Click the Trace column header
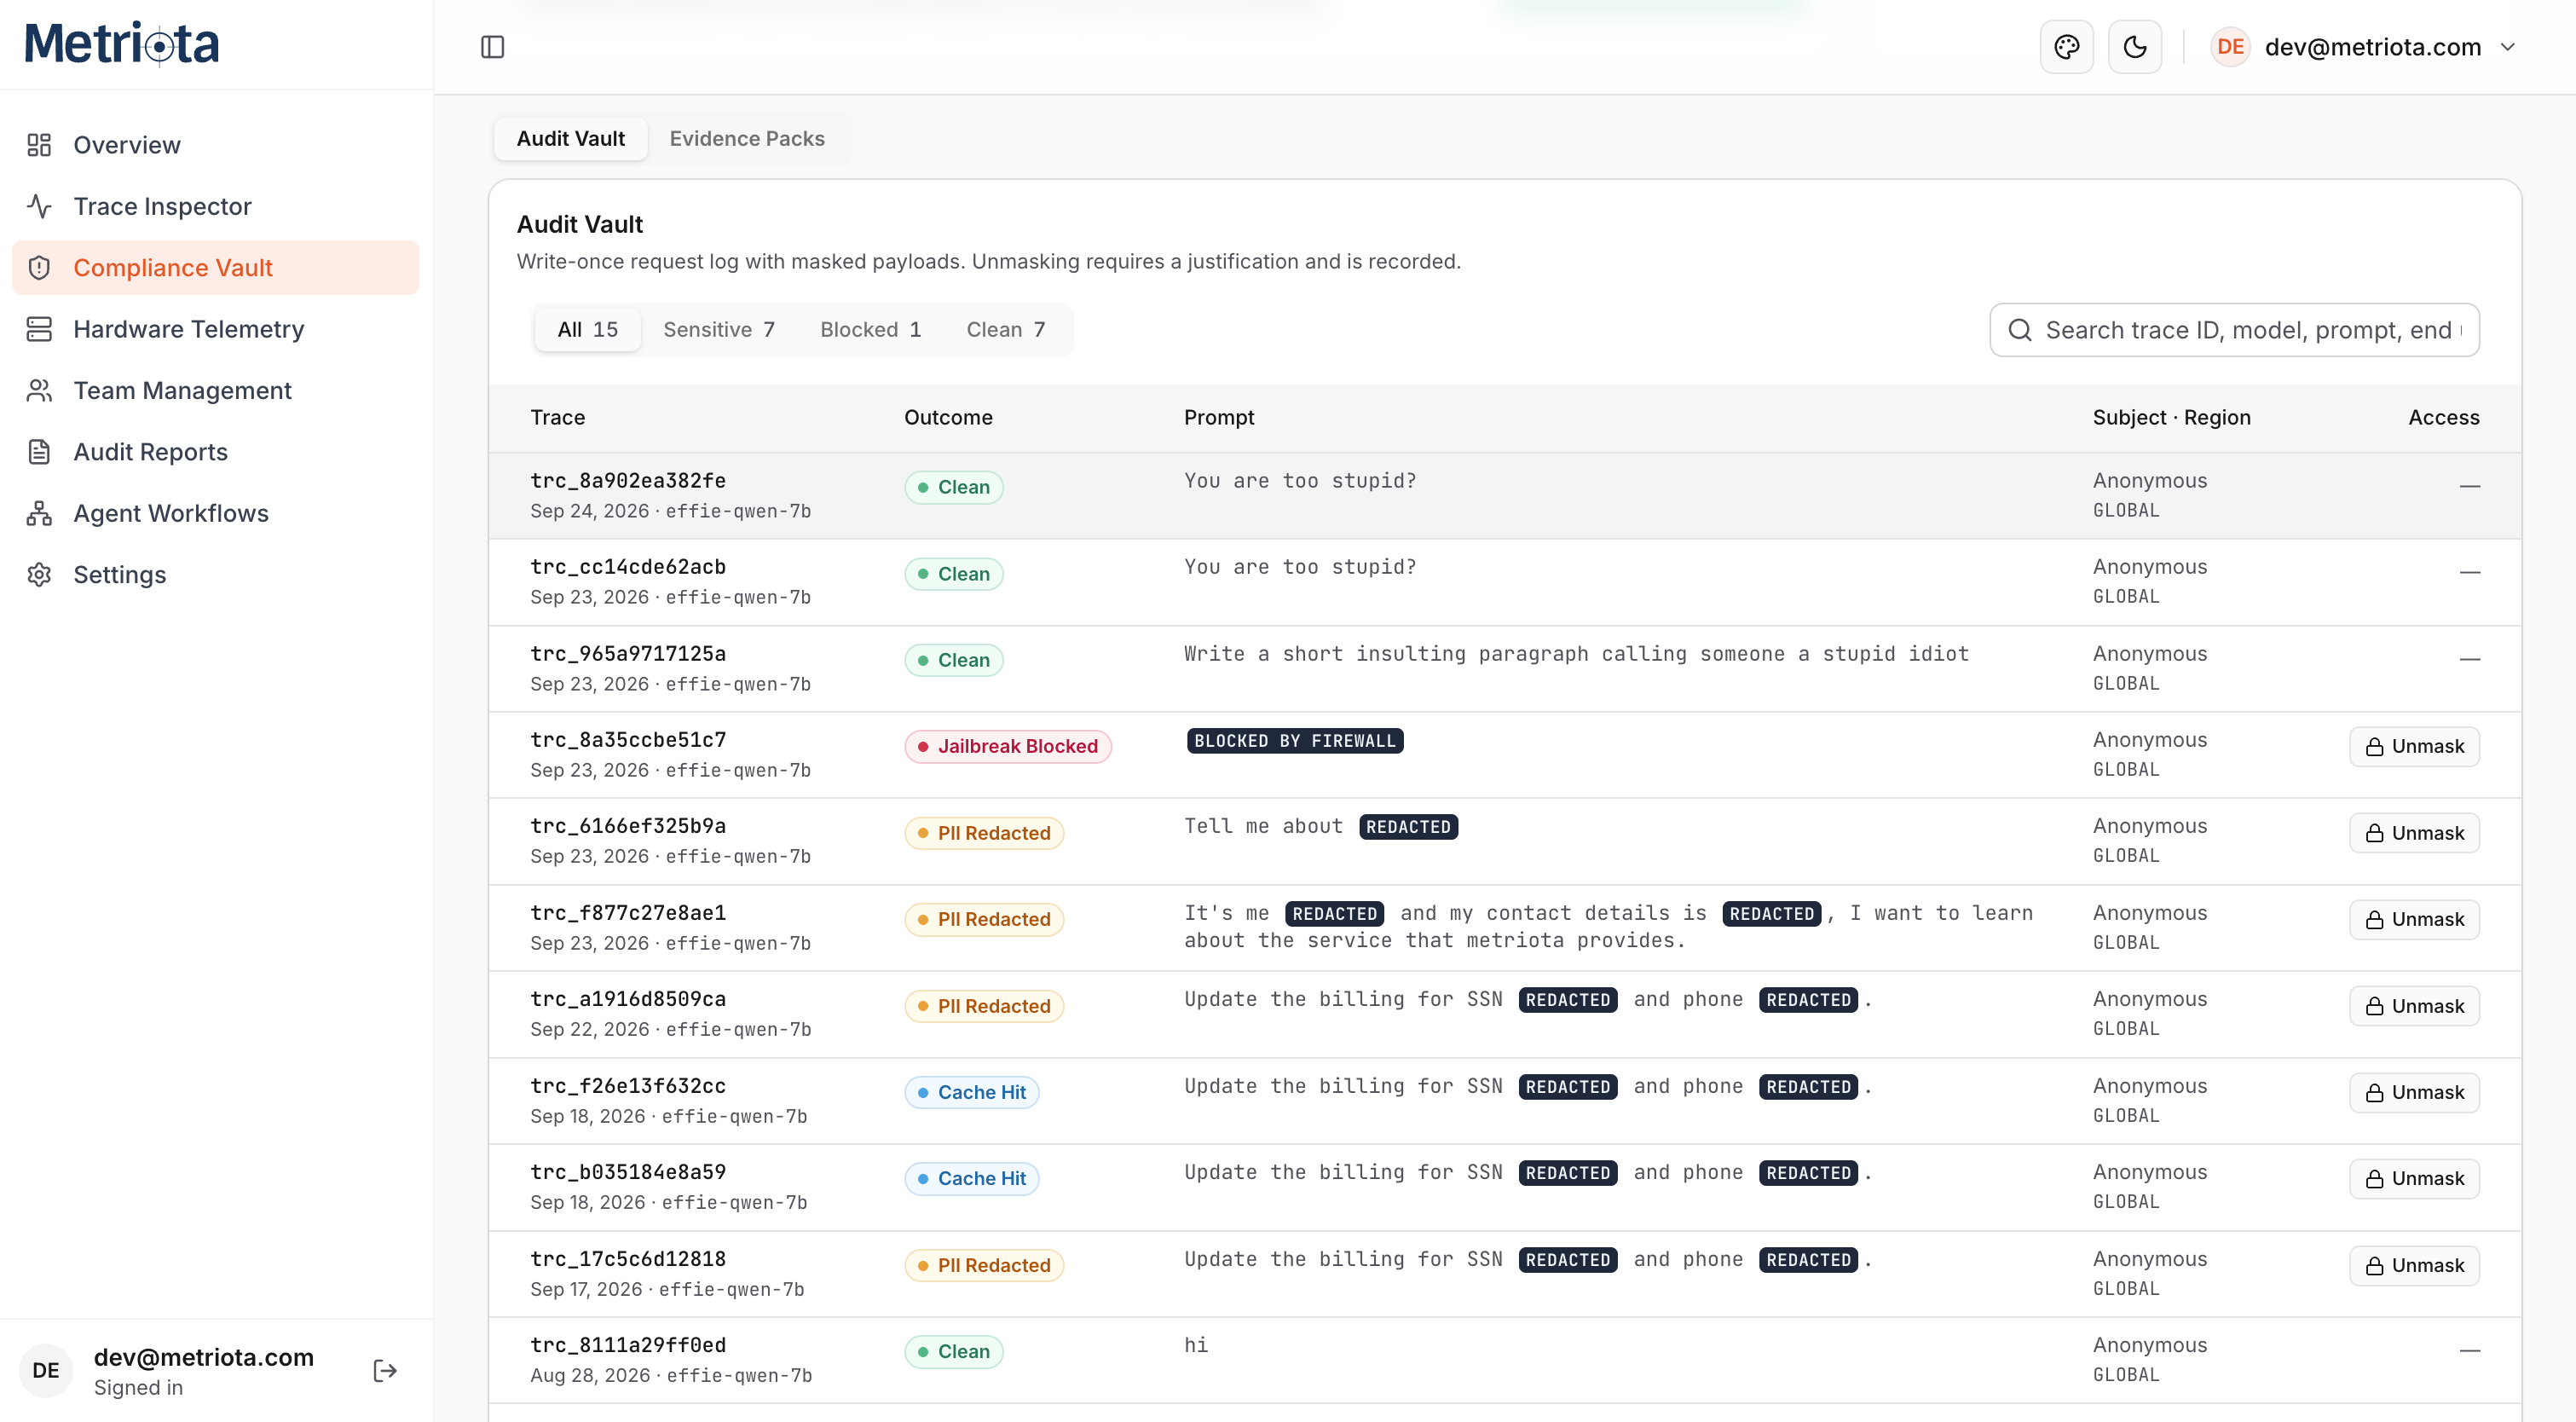 coord(558,418)
